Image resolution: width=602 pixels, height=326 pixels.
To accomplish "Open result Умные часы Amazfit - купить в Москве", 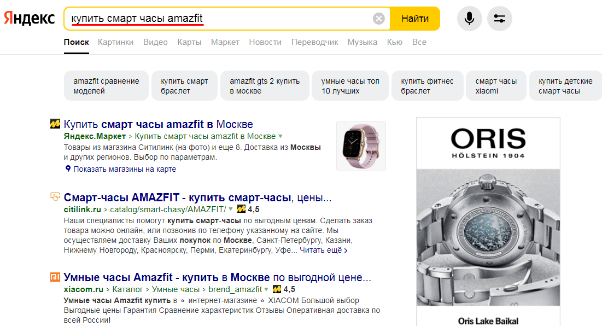I will (217, 277).
